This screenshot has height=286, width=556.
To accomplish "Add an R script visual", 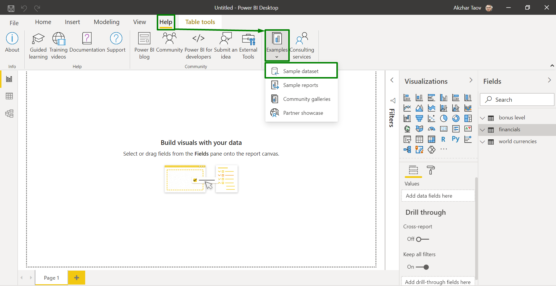I will [x=443, y=139].
